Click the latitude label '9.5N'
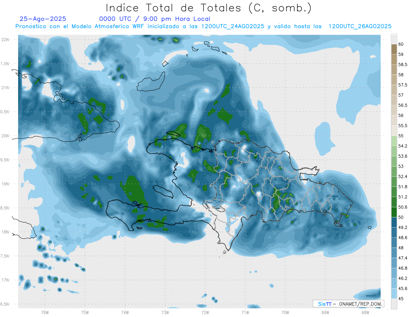 pos(5,160)
